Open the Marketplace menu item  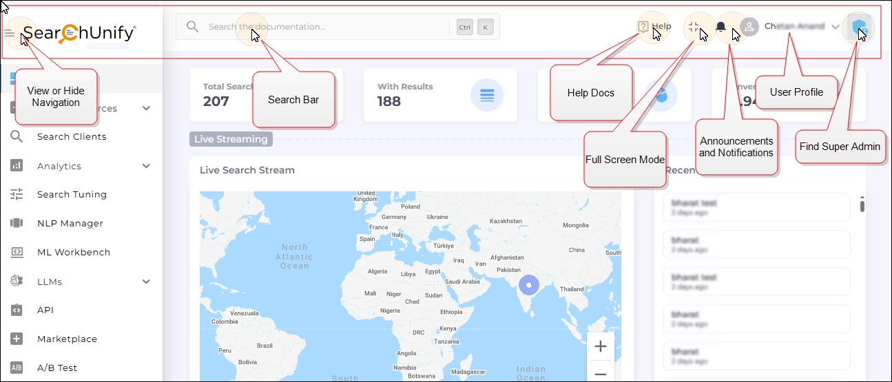pyautogui.click(x=67, y=339)
